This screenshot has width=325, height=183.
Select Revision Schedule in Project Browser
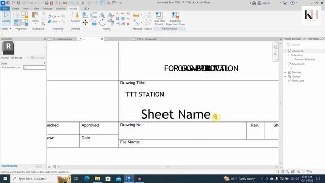click(x=305, y=59)
